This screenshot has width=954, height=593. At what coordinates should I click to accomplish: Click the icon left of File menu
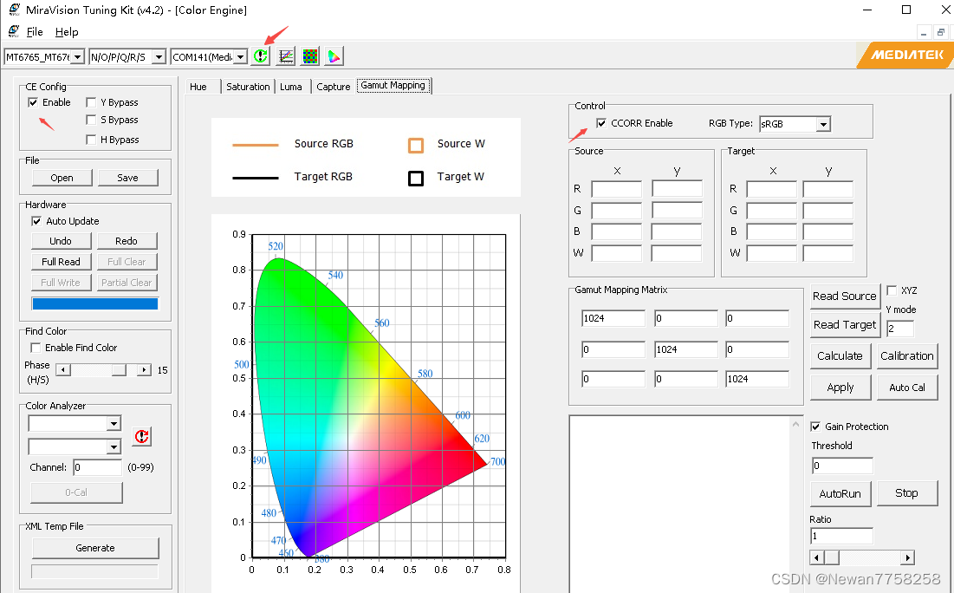(x=14, y=32)
